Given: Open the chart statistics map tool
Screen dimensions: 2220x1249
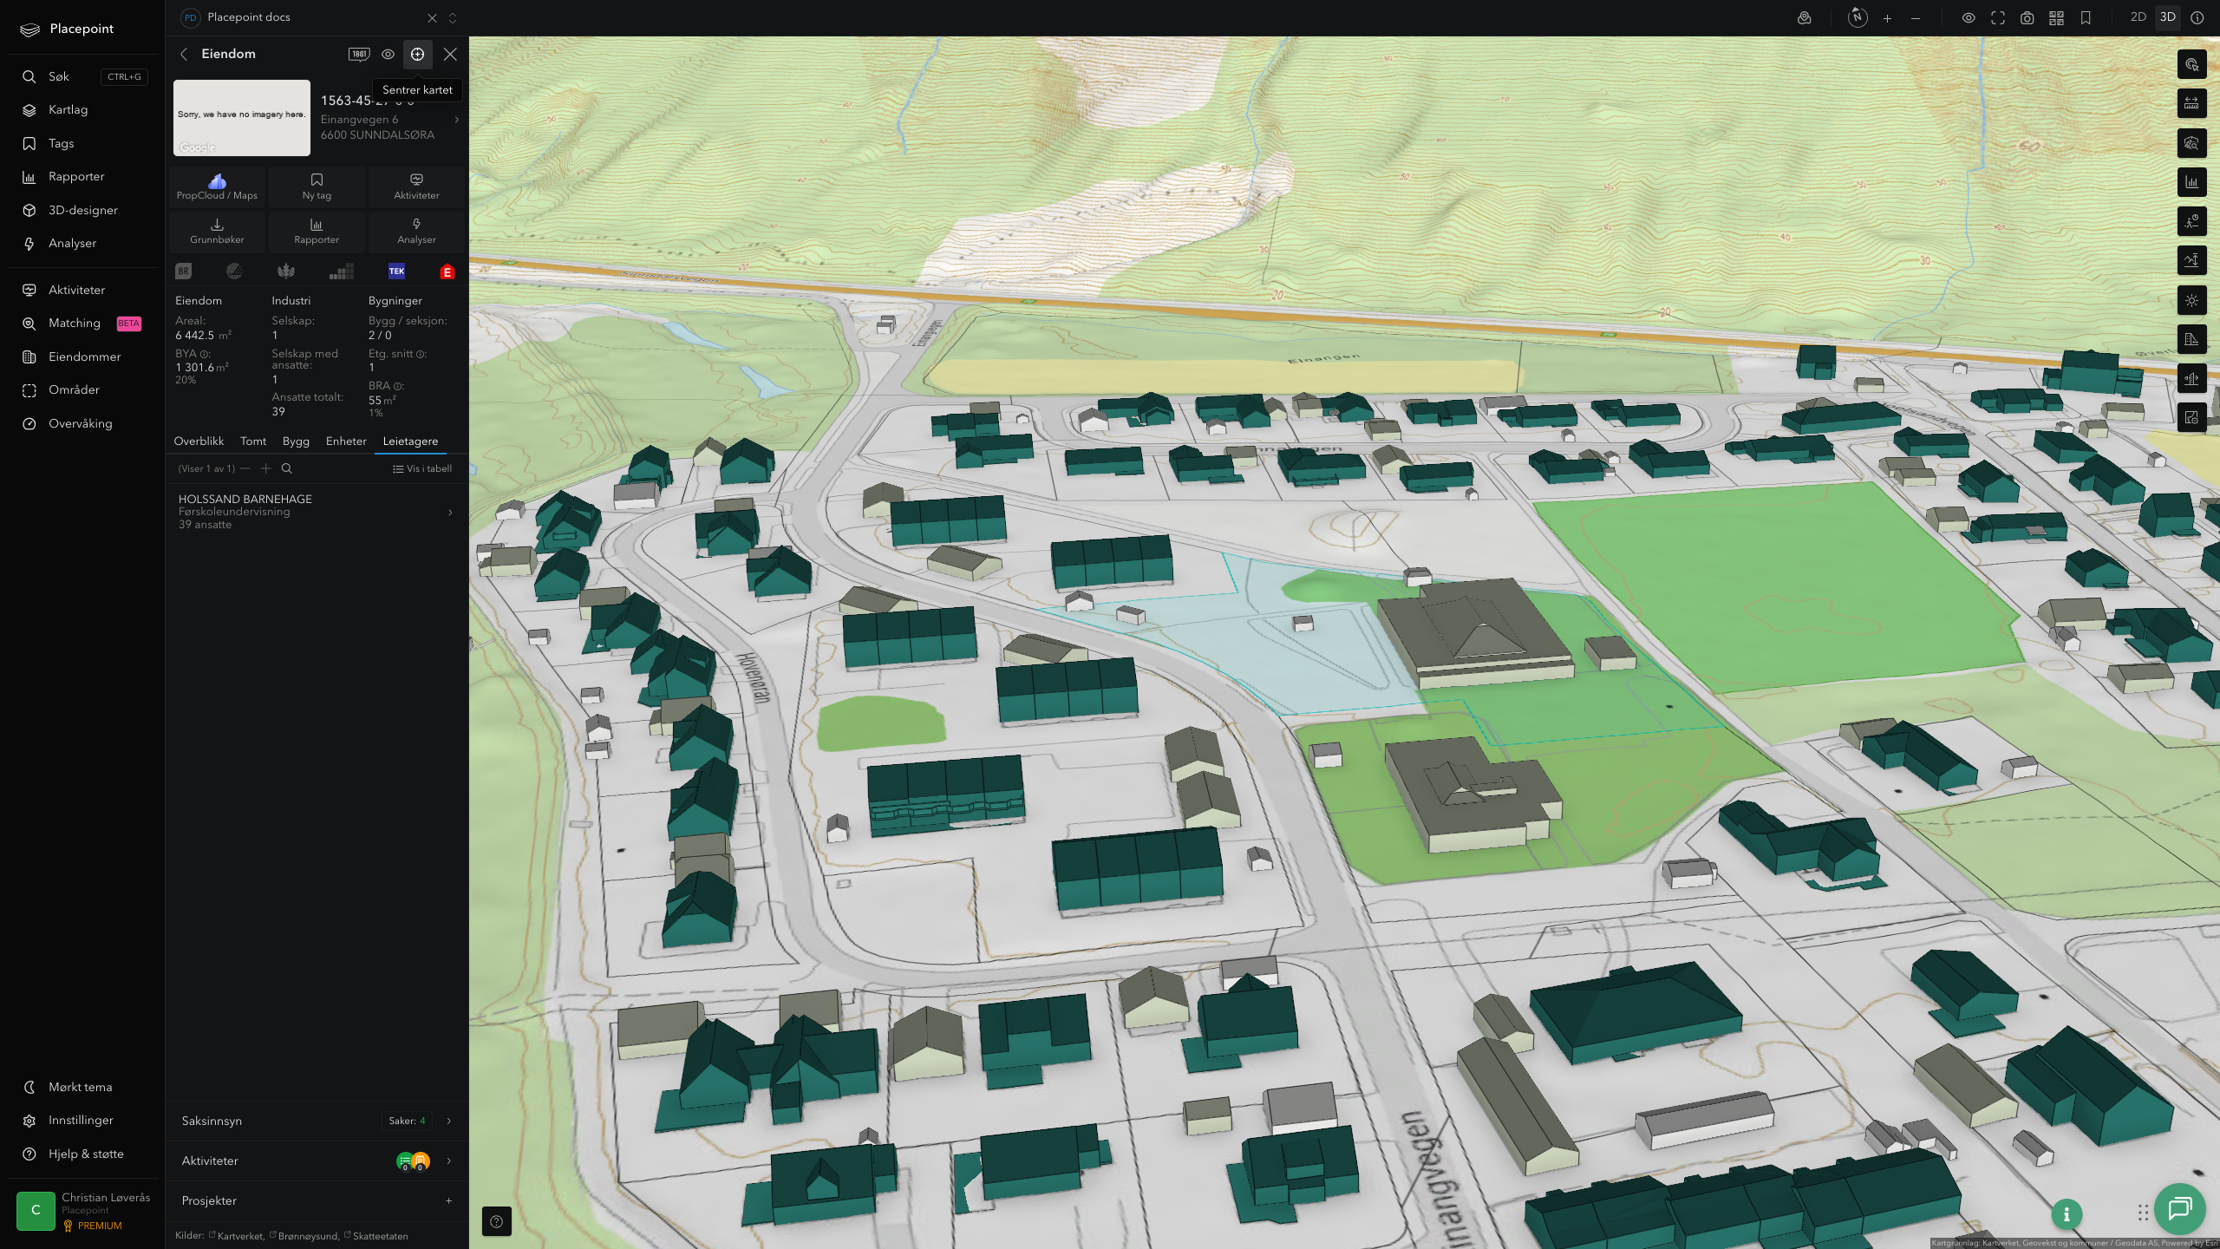Looking at the screenshot, I should coord(2191,182).
